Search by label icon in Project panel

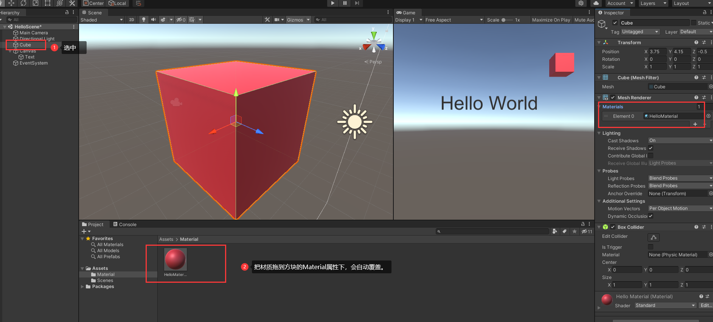[x=564, y=231]
